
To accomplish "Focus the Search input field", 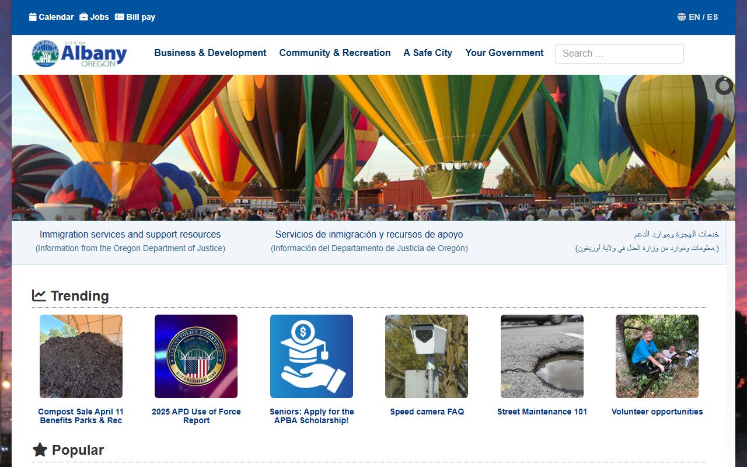I will [619, 53].
